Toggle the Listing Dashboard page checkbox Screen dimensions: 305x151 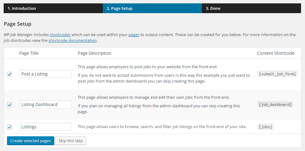[9, 105]
